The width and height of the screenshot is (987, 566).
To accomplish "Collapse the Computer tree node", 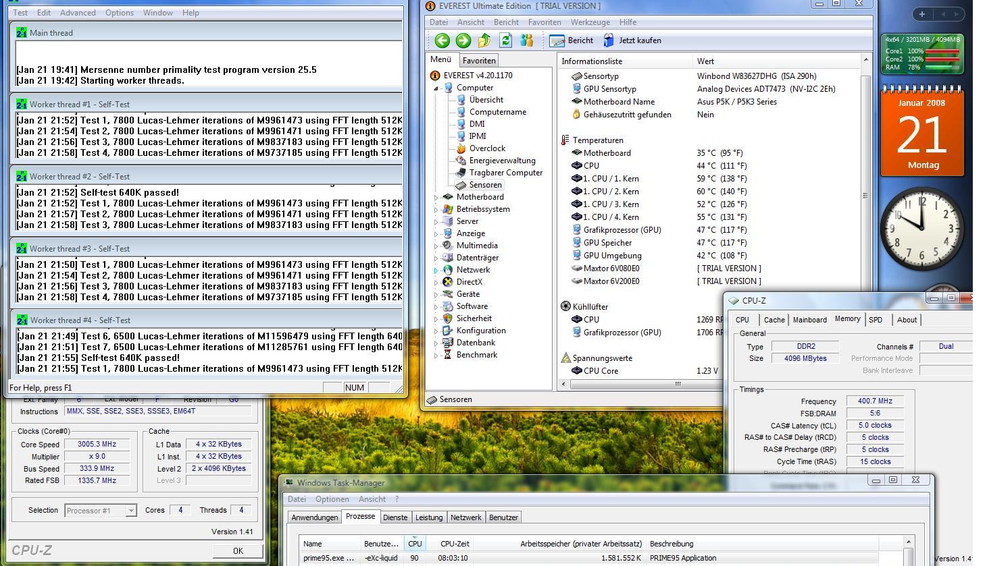I will [x=436, y=88].
